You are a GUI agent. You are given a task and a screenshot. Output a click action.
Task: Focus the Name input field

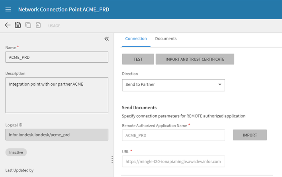point(57,57)
